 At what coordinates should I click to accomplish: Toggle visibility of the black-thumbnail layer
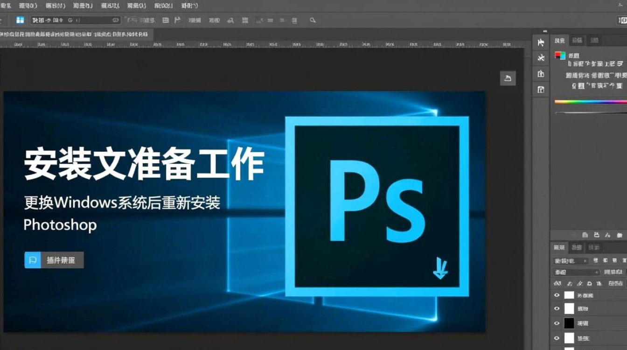pos(557,323)
